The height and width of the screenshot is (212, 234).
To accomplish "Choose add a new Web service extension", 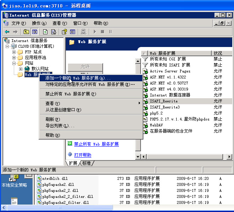I will [91, 78].
